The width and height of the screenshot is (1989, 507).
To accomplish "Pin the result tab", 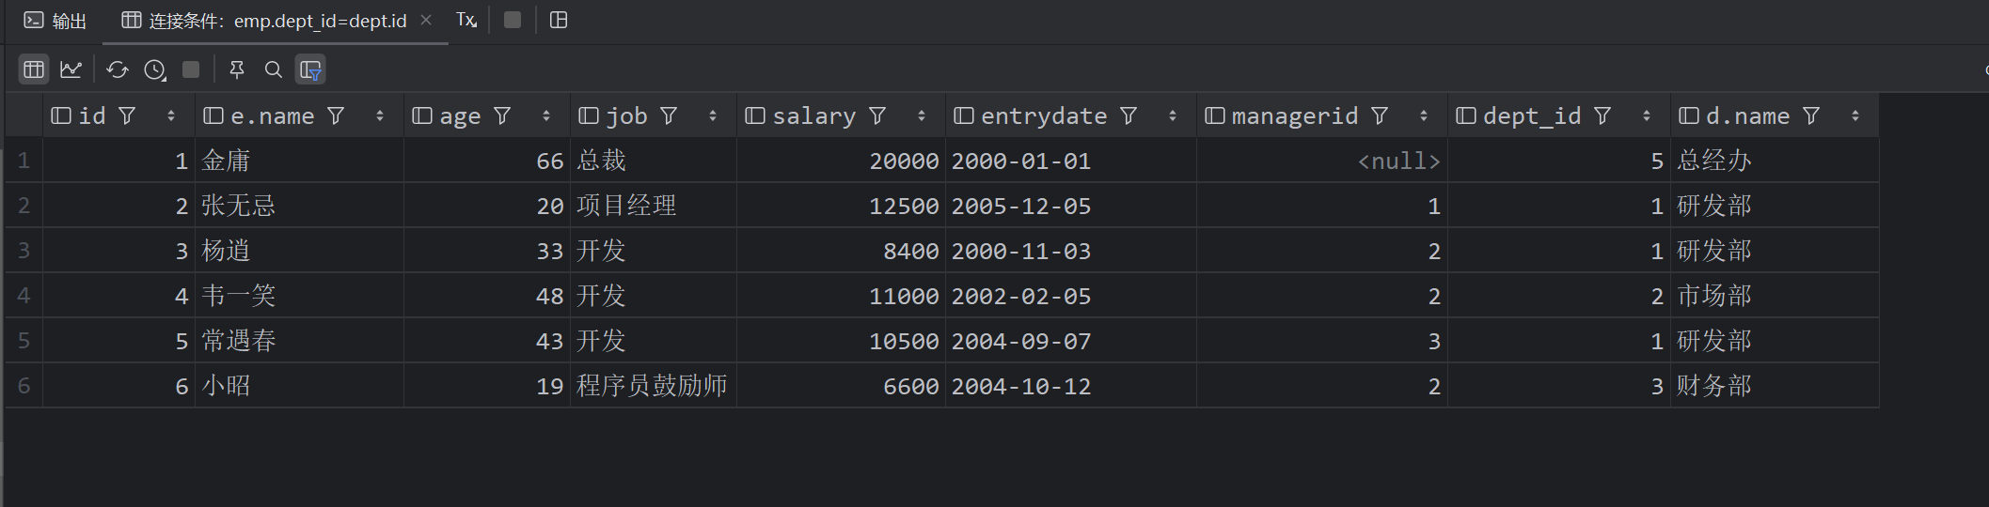I will coord(237,69).
